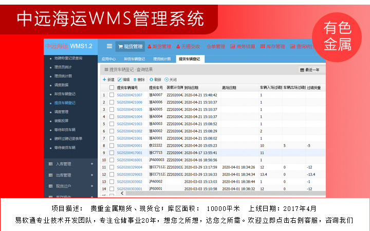
Task: Click the 新建 (new) plus button
Action: [108, 80]
